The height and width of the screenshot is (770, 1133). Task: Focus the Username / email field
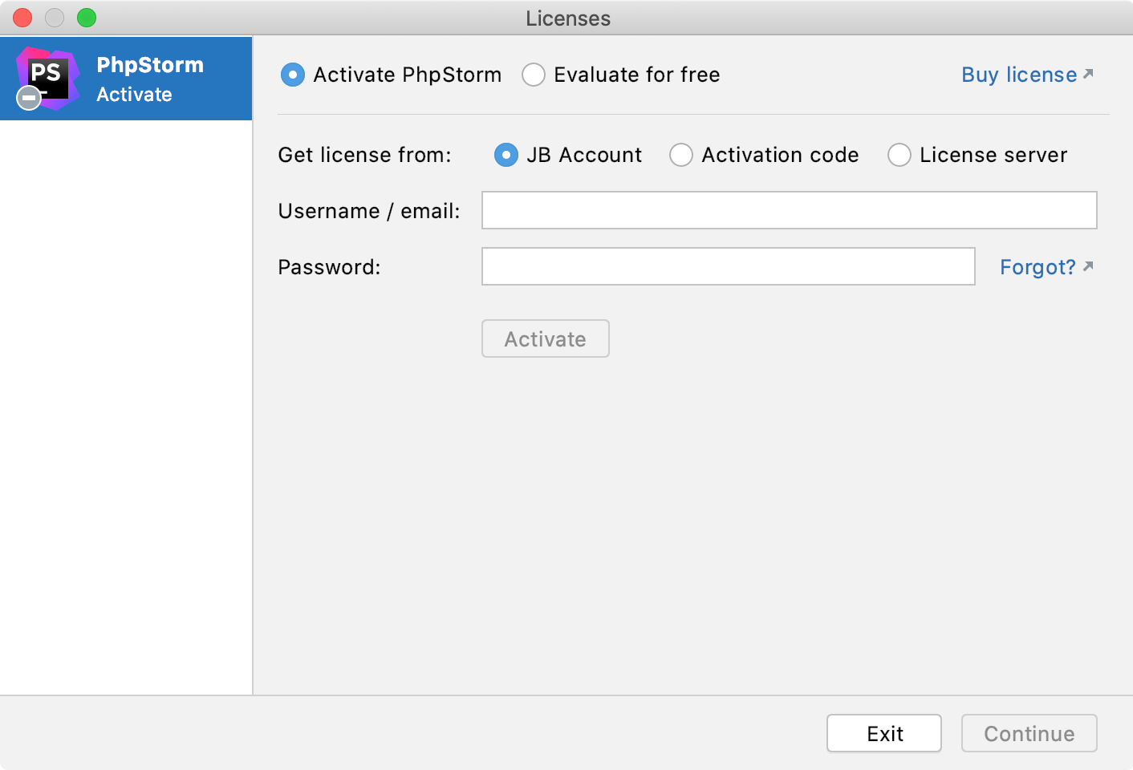[789, 210]
